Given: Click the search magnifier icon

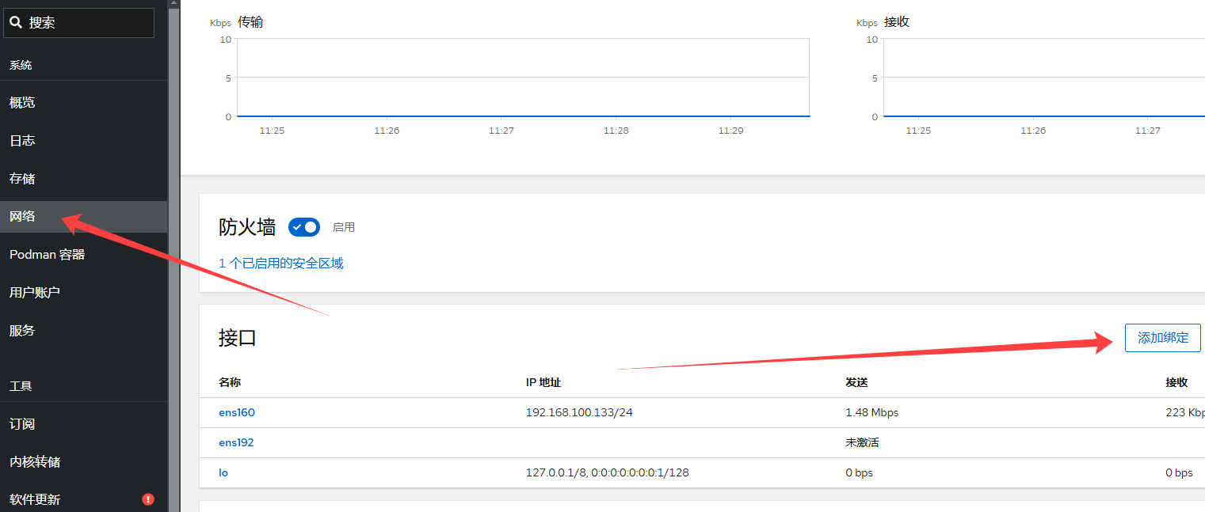Looking at the screenshot, I should click(x=16, y=23).
